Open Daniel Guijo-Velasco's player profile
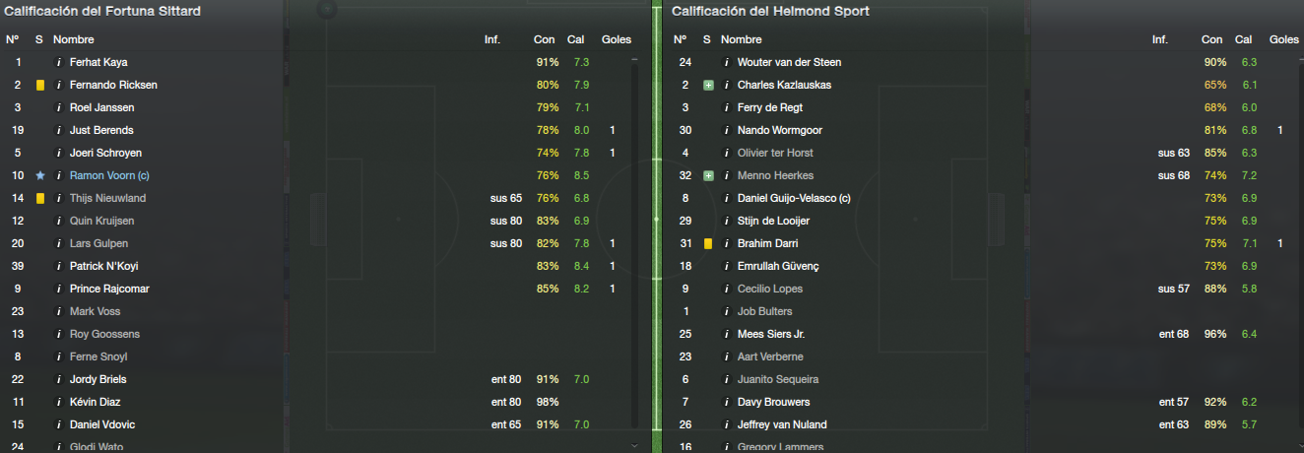This screenshot has height=453, width=1304. pos(794,198)
